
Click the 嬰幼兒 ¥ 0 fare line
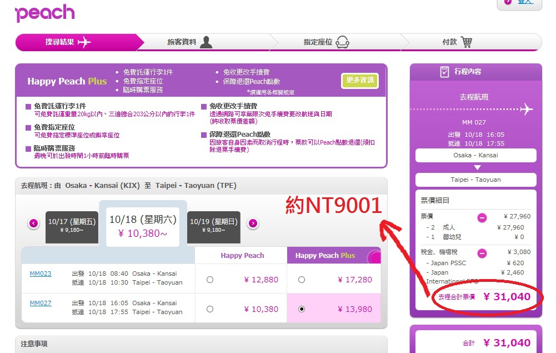pos(475,237)
